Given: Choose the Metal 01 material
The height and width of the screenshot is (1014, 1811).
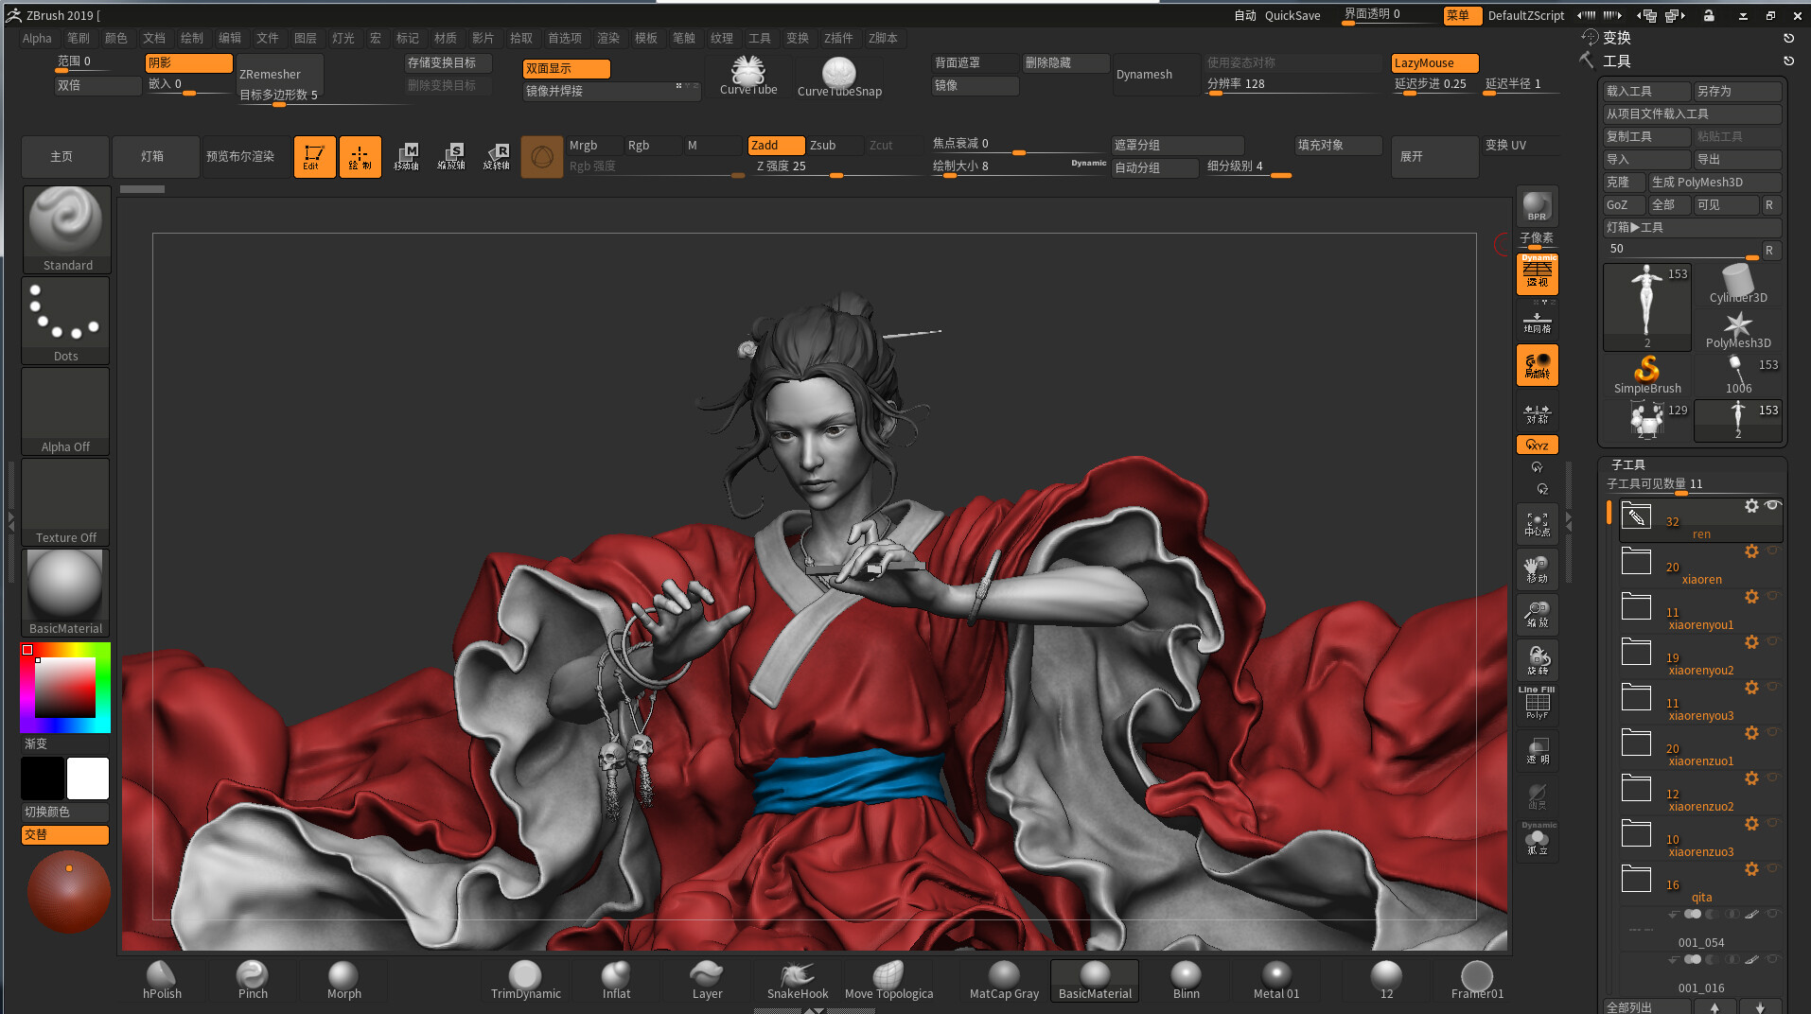Looking at the screenshot, I should coord(1276,980).
